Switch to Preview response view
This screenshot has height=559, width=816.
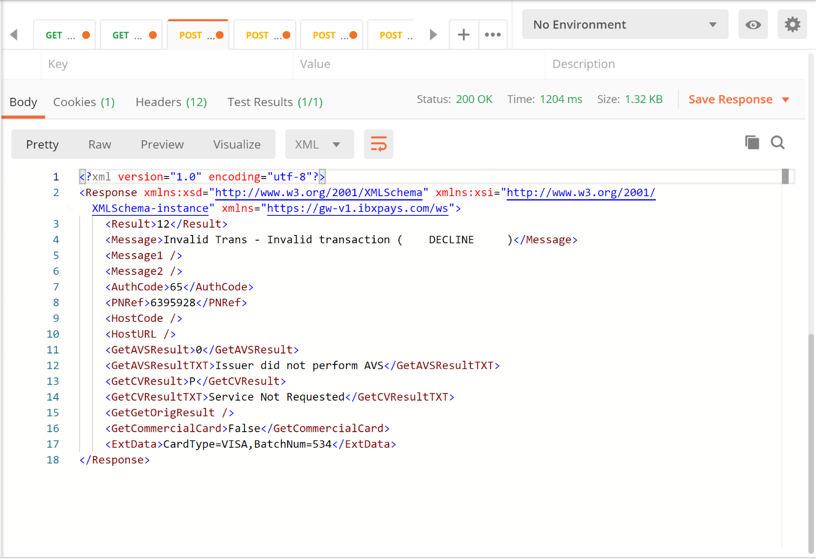(x=162, y=144)
